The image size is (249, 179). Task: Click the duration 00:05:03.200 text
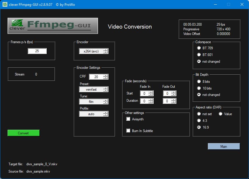pyautogui.click(x=192, y=24)
